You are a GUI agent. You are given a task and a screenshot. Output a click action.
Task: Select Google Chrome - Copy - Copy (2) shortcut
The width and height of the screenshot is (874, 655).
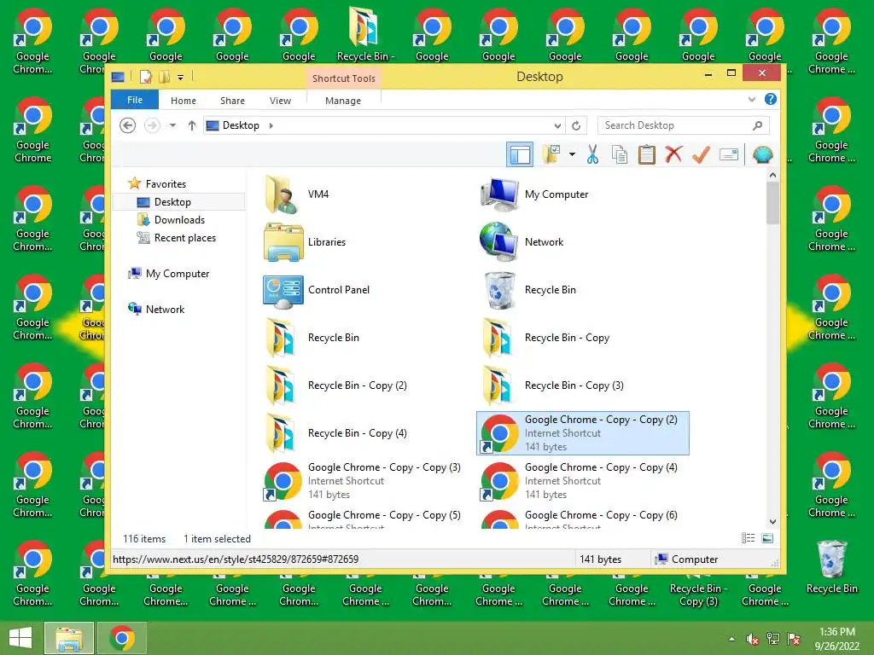583,433
